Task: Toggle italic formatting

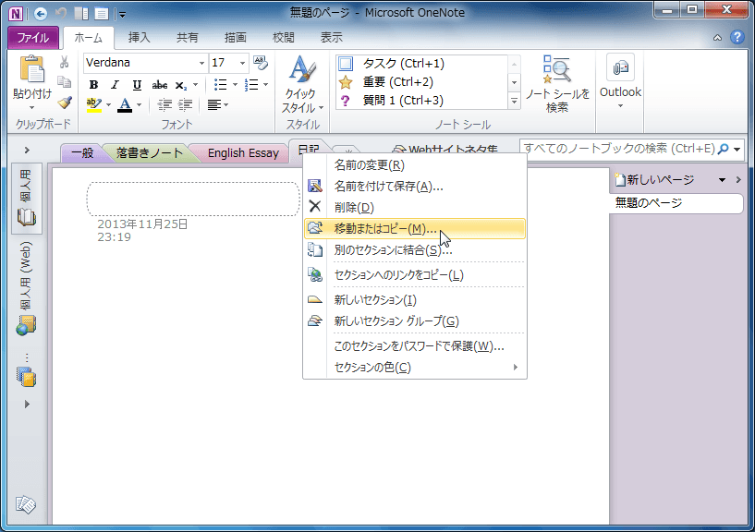Action: [x=115, y=85]
